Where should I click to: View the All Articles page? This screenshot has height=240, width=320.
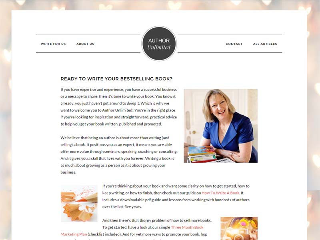[x=265, y=44]
